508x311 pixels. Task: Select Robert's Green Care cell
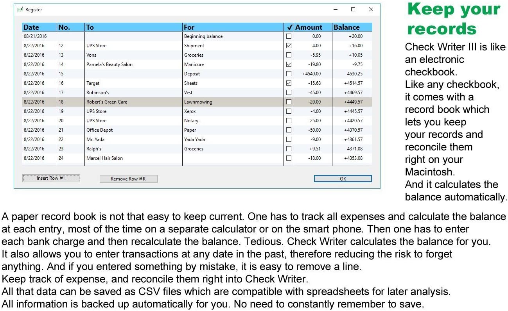tap(133, 102)
